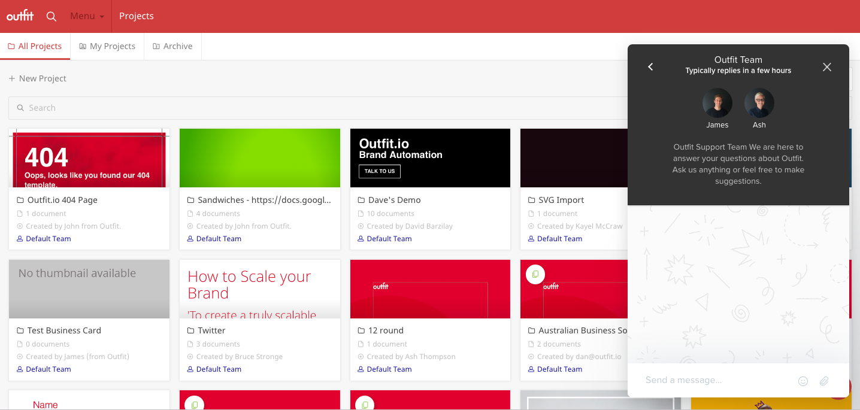Open search with the magnifier icon
Image resolution: width=860 pixels, height=410 pixels.
(52, 16)
